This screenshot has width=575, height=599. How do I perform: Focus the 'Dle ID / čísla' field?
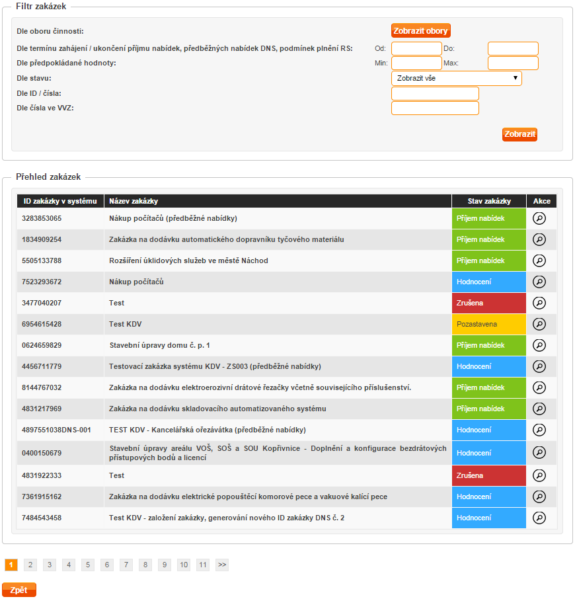click(435, 94)
